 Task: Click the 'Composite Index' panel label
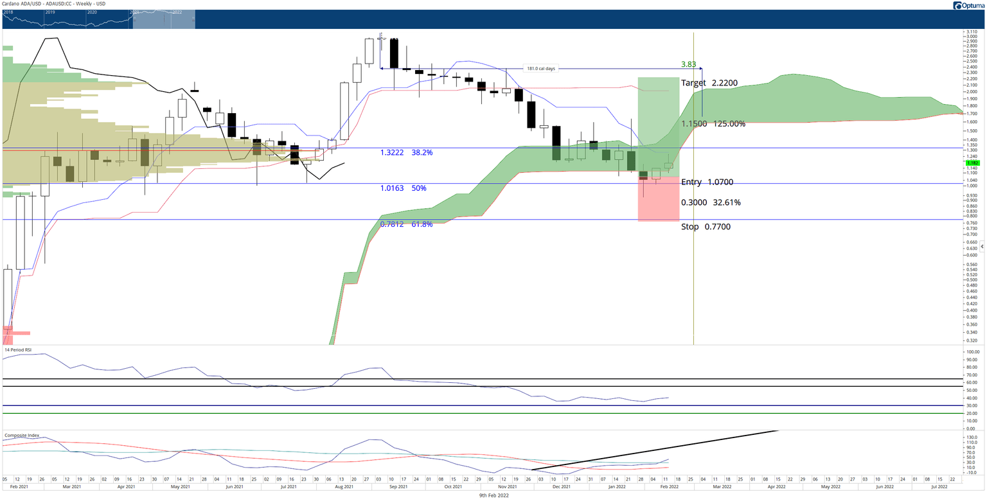click(x=22, y=435)
